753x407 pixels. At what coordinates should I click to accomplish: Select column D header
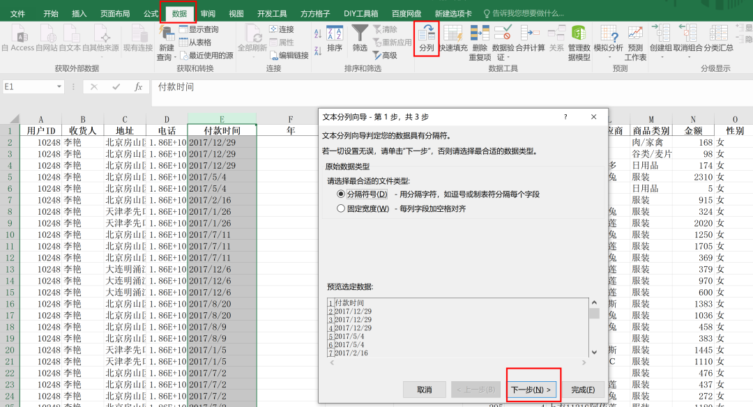click(x=166, y=119)
